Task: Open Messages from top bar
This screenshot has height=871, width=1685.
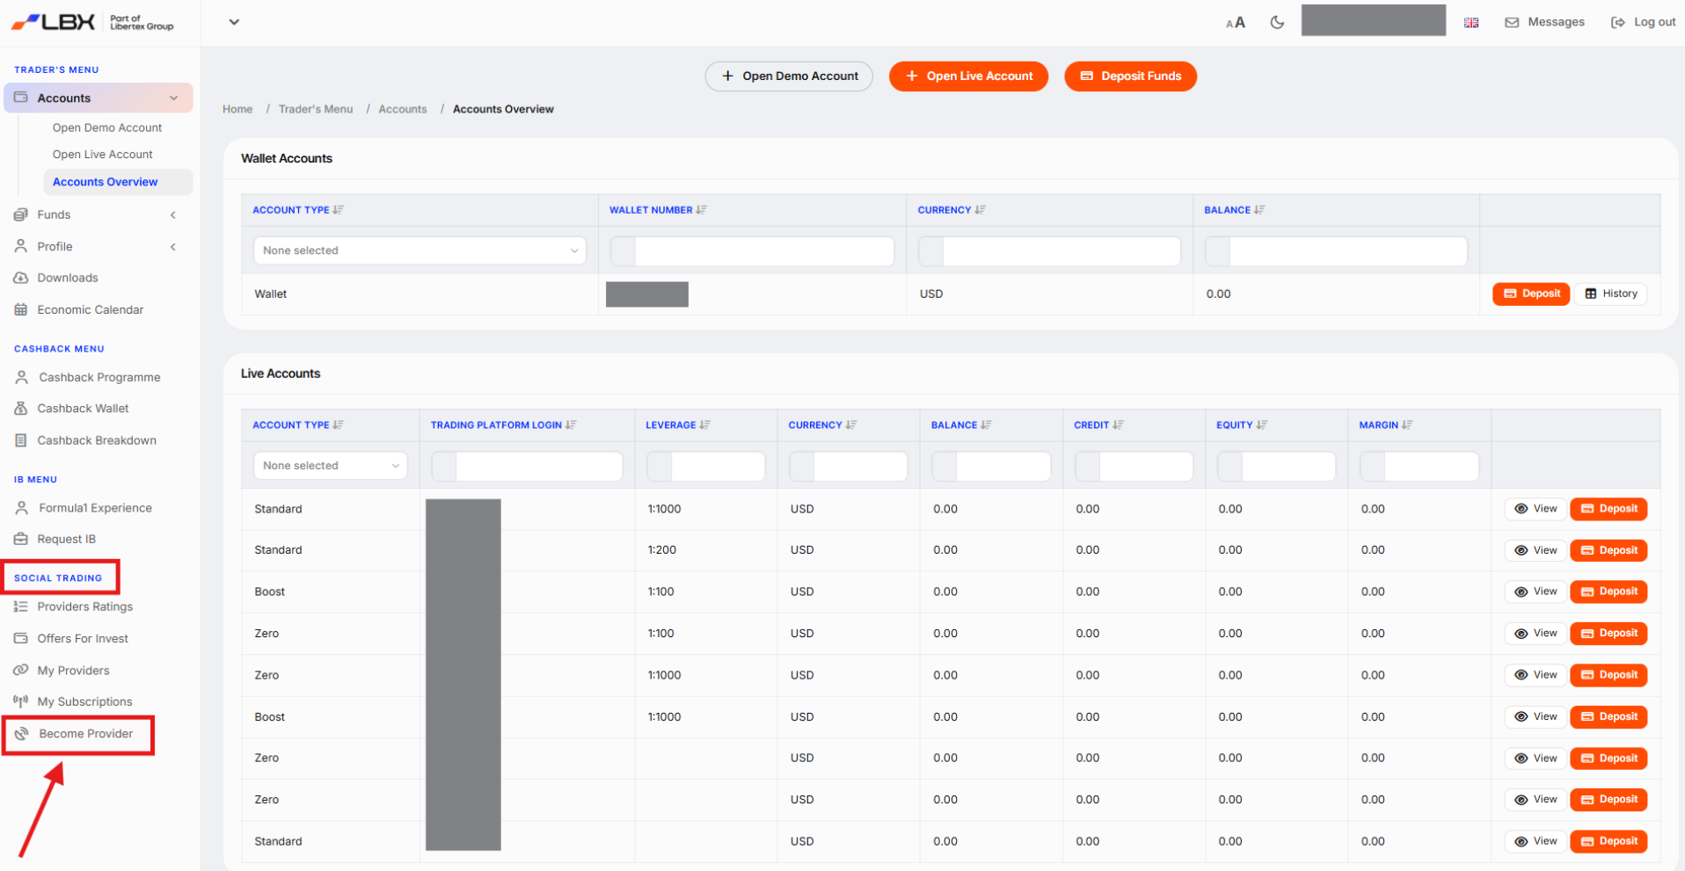Action: (x=1545, y=22)
